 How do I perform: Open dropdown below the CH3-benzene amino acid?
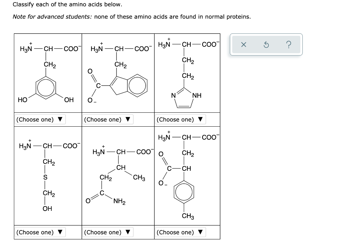(x=180, y=232)
